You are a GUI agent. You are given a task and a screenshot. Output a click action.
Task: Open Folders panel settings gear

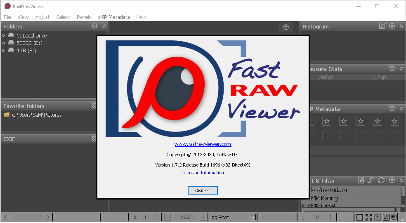coord(94,26)
